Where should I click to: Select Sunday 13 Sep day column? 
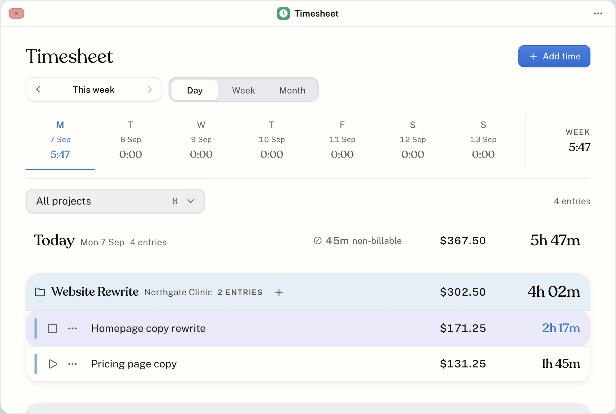[483, 142]
